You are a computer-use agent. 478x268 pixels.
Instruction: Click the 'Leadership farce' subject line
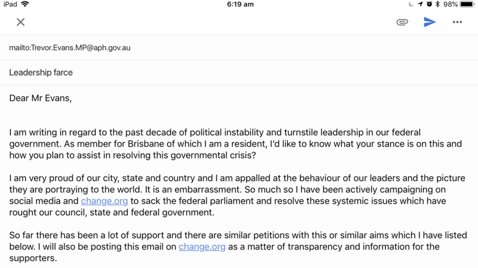[x=41, y=73]
